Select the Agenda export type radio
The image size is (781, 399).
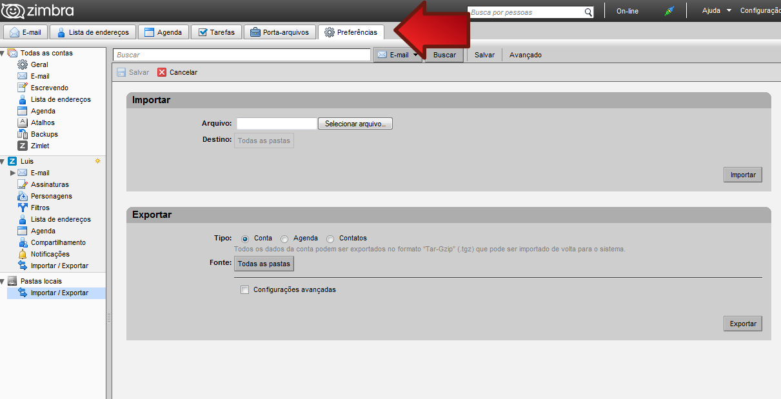(x=284, y=238)
